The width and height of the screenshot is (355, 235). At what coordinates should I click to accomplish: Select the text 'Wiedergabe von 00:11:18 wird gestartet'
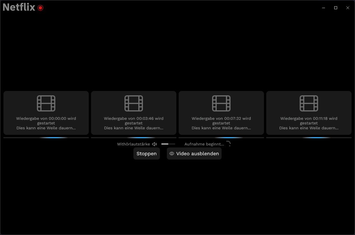pos(309,121)
